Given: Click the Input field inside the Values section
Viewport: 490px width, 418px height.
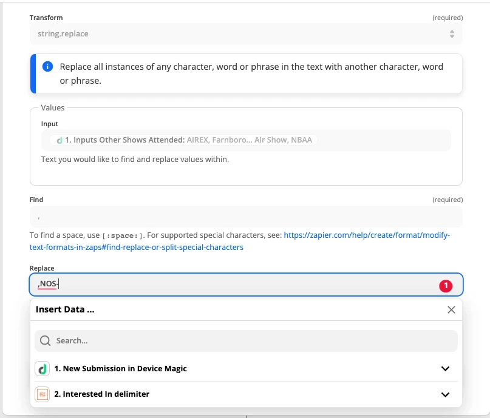Looking at the screenshot, I should coord(245,140).
